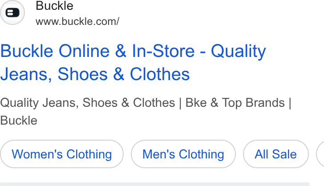Click the "Jeans, Shoes & Clothes" headline line
324x186 pixels.
[95, 74]
